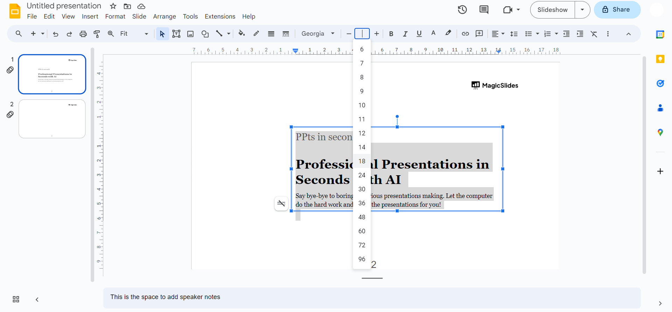Open Google Keep in side panel
This screenshot has height=312, width=672.
(x=660, y=59)
